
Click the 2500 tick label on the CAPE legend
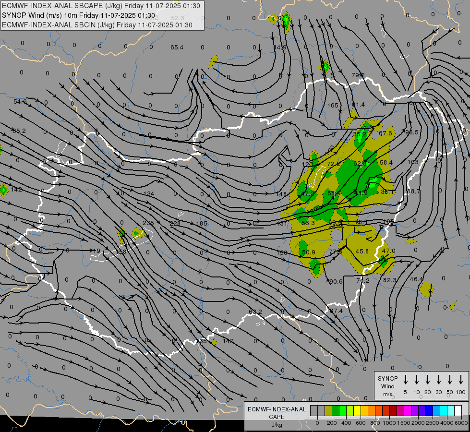coord(432,423)
